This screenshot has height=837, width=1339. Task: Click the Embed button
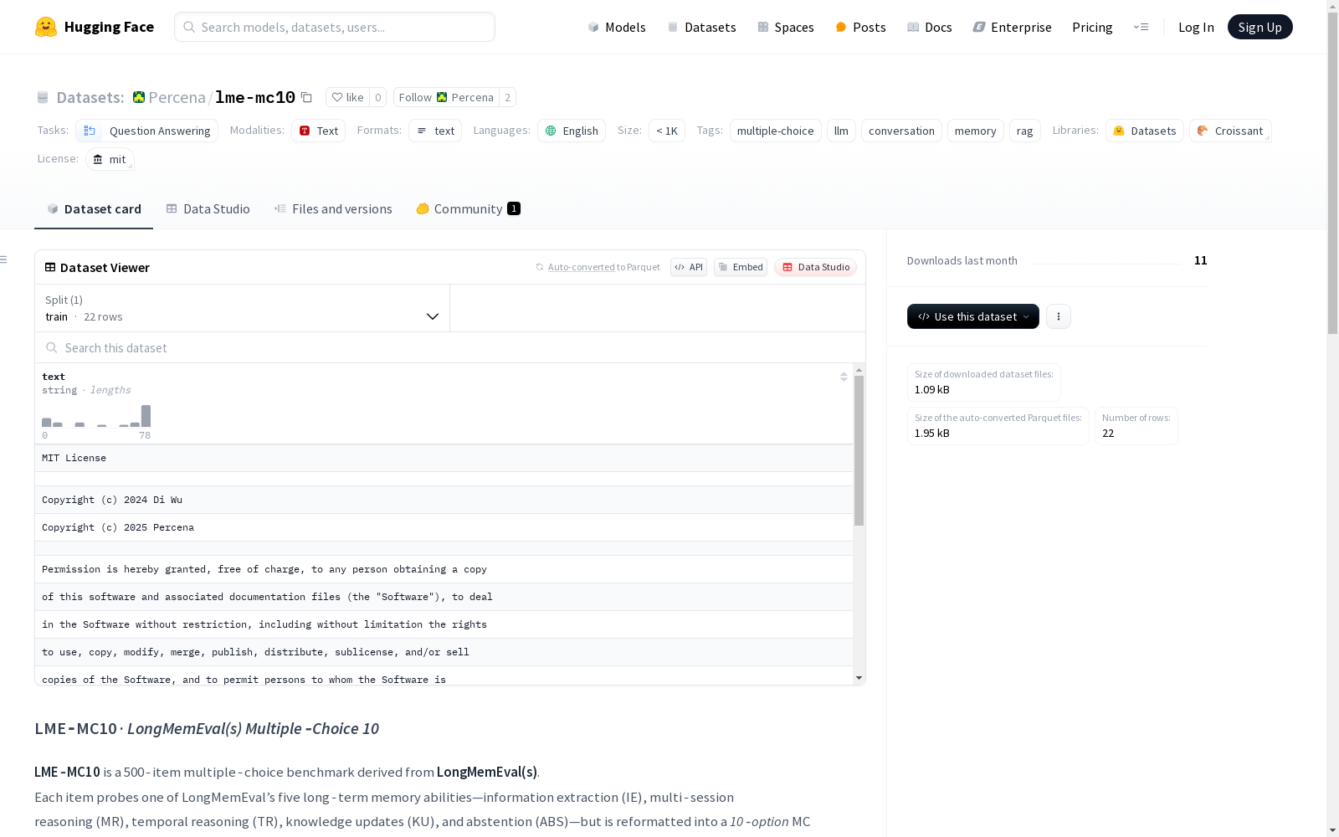tap(741, 267)
